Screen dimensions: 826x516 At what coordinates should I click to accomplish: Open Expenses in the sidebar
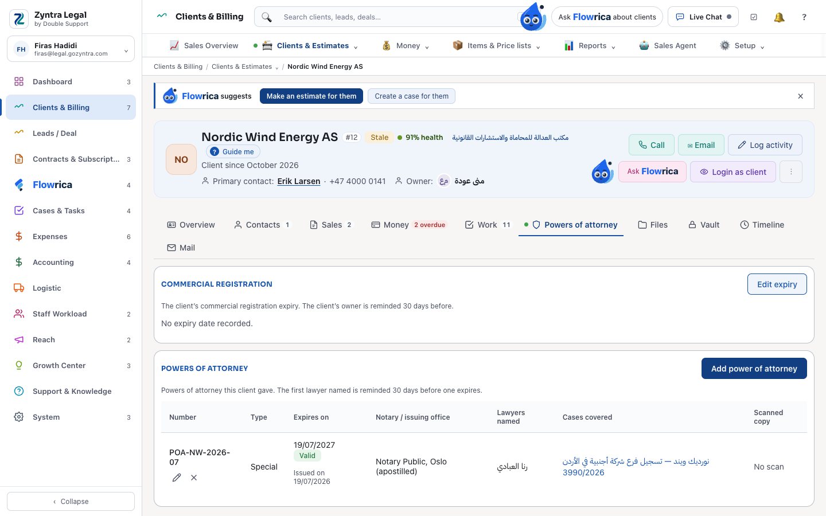coord(71,236)
